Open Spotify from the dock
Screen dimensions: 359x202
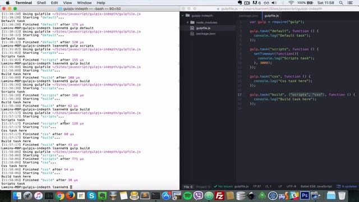tap(187, 196)
